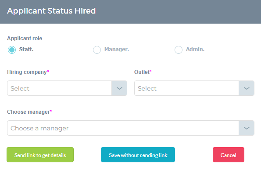Viewport: 261px width, 175px height.
Task: Click the chevron arrow of Hiring company dropdown
Action: coord(119,88)
